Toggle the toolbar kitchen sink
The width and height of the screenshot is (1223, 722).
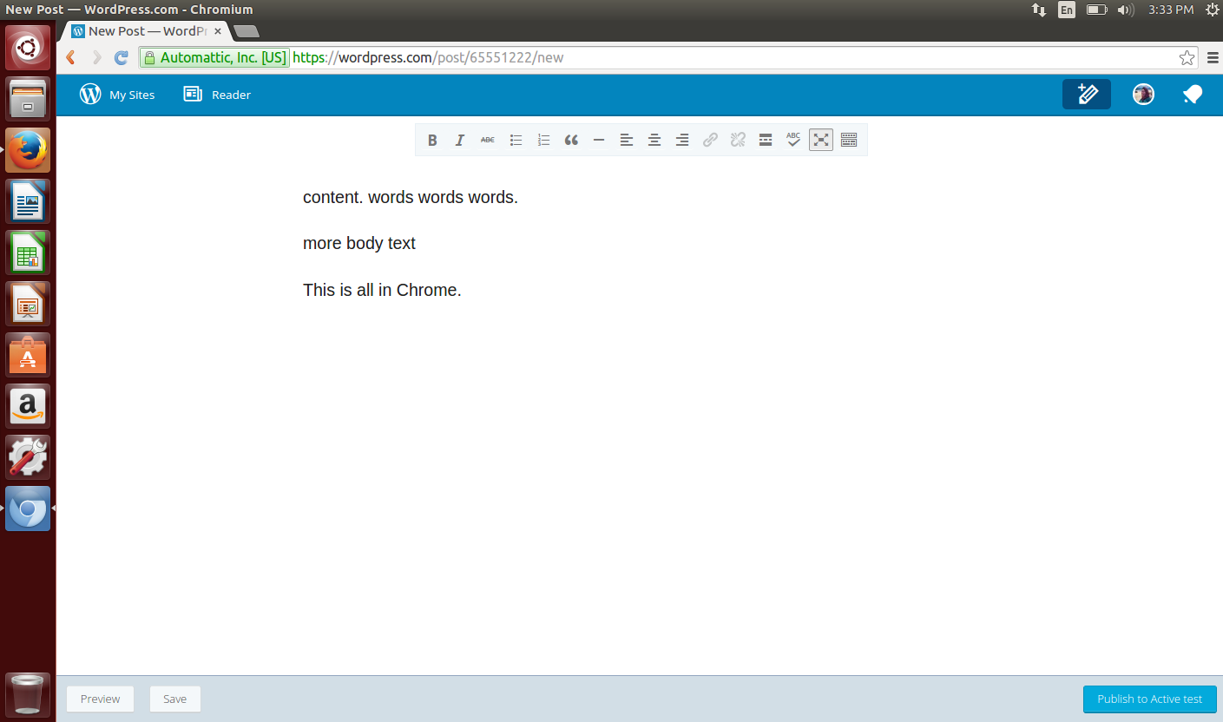coord(849,141)
